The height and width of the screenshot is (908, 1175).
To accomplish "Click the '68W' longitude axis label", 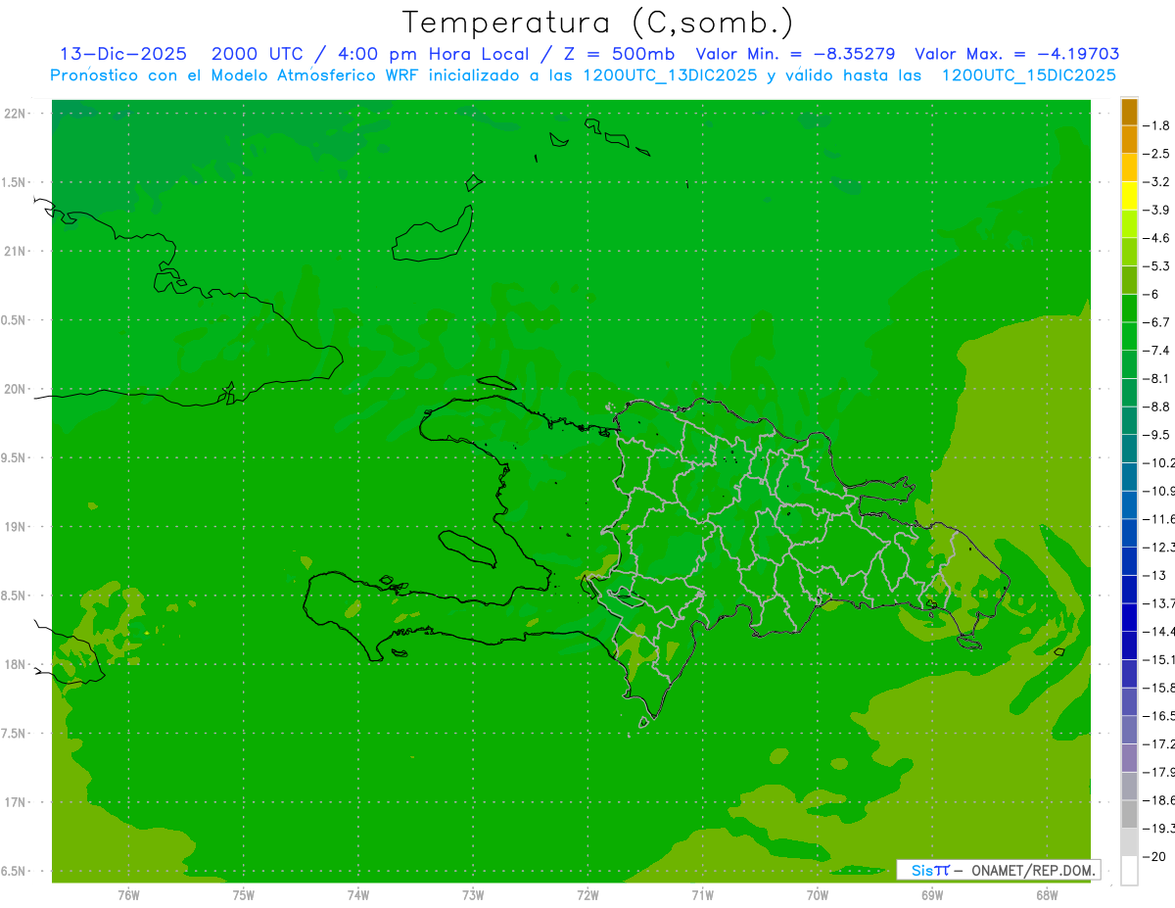I will pyautogui.click(x=1047, y=894).
